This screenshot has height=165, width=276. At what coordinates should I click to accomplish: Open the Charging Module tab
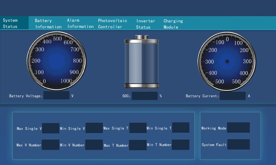[x=173, y=24]
